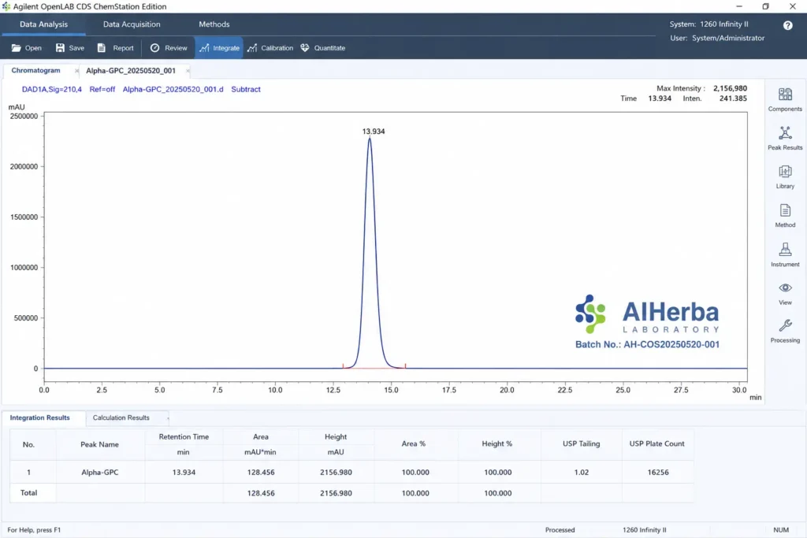Show Calculation Results tab

click(121, 417)
